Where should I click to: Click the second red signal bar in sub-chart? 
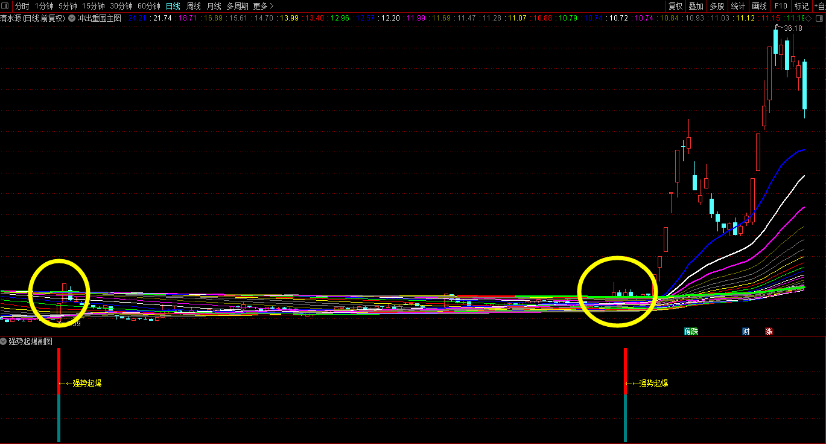click(626, 372)
